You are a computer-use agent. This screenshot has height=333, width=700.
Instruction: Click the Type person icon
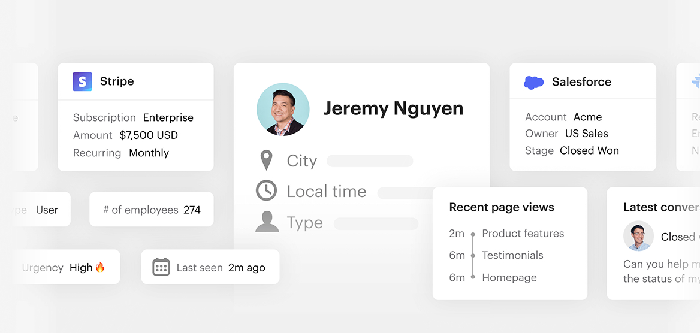point(267,222)
